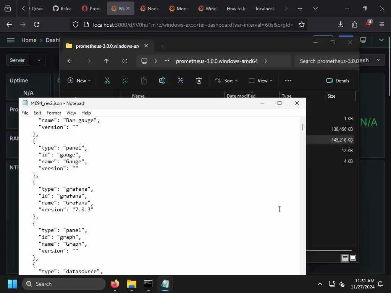The width and height of the screenshot is (391, 293).
Task: Click Notepad's vertical scrollbar thumb
Action: click(x=303, y=127)
